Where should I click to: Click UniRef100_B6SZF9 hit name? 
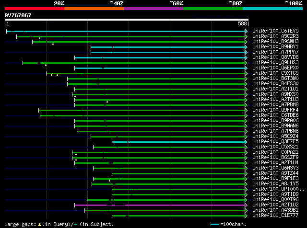pos(275,158)
